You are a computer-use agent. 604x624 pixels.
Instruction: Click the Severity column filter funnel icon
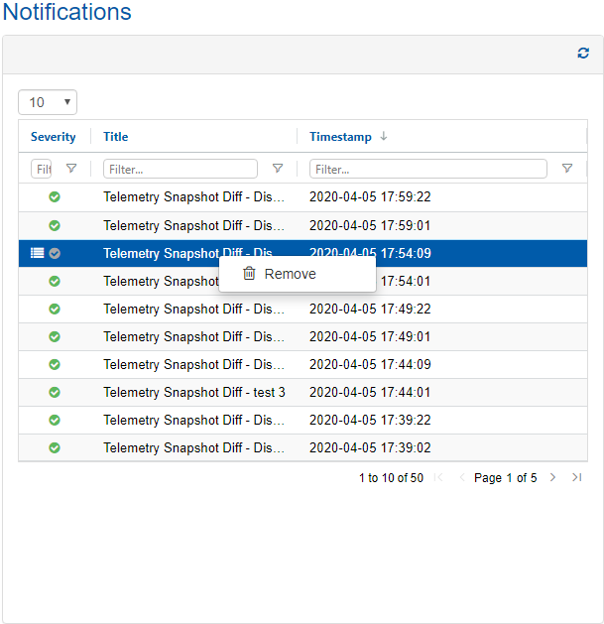(x=70, y=169)
